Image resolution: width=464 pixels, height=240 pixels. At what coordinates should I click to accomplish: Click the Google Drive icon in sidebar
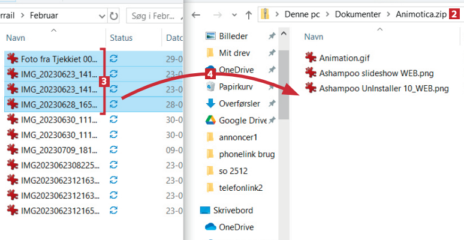coord(210,120)
